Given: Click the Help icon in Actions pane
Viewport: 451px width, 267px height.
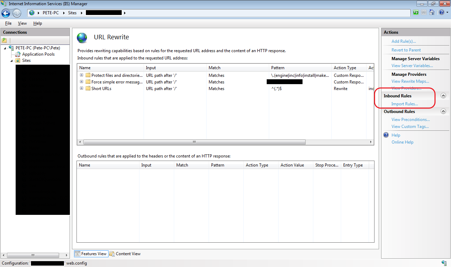Looking at the screenshot, I should tap(386, 135).
